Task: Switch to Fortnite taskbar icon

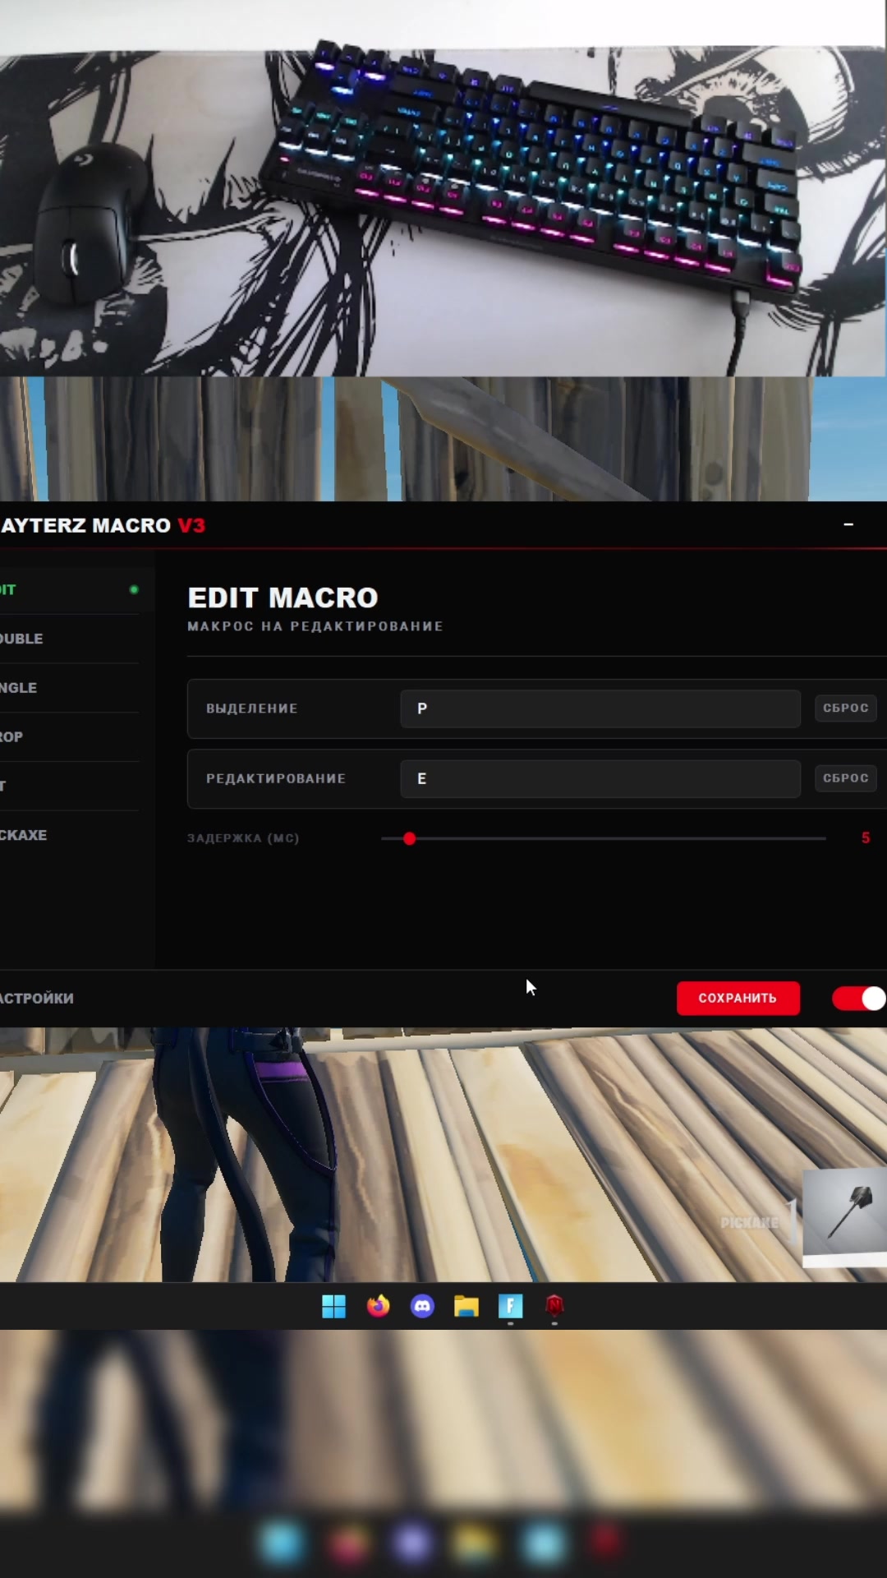Action: [x=510, y=1306]
